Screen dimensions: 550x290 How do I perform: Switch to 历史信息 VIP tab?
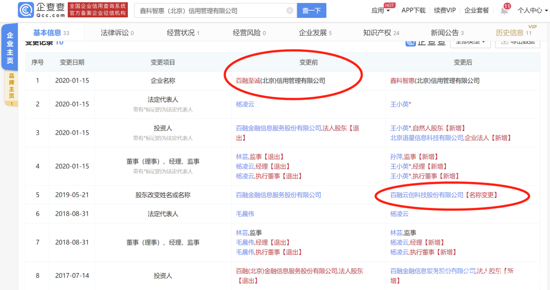coord(513,33)
